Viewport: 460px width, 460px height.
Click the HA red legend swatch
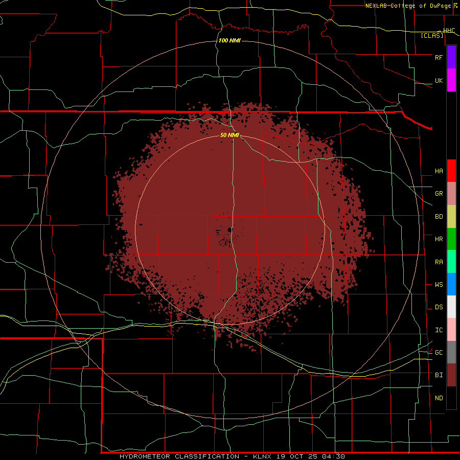451,171
